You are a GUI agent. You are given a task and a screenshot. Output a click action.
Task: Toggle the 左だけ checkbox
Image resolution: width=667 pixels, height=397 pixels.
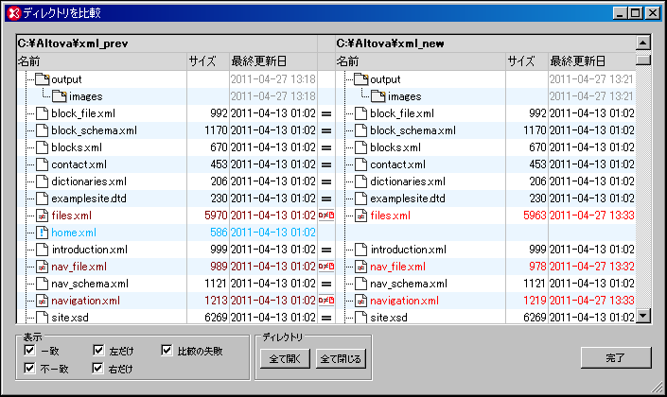(x=98, y=351)
